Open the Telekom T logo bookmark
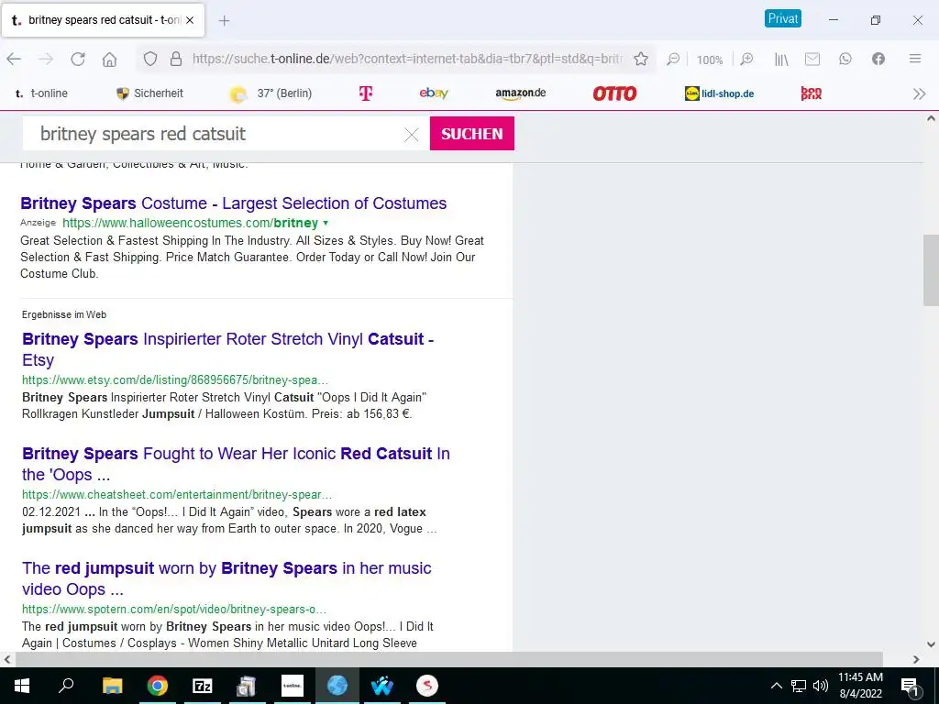 point(365,93)
